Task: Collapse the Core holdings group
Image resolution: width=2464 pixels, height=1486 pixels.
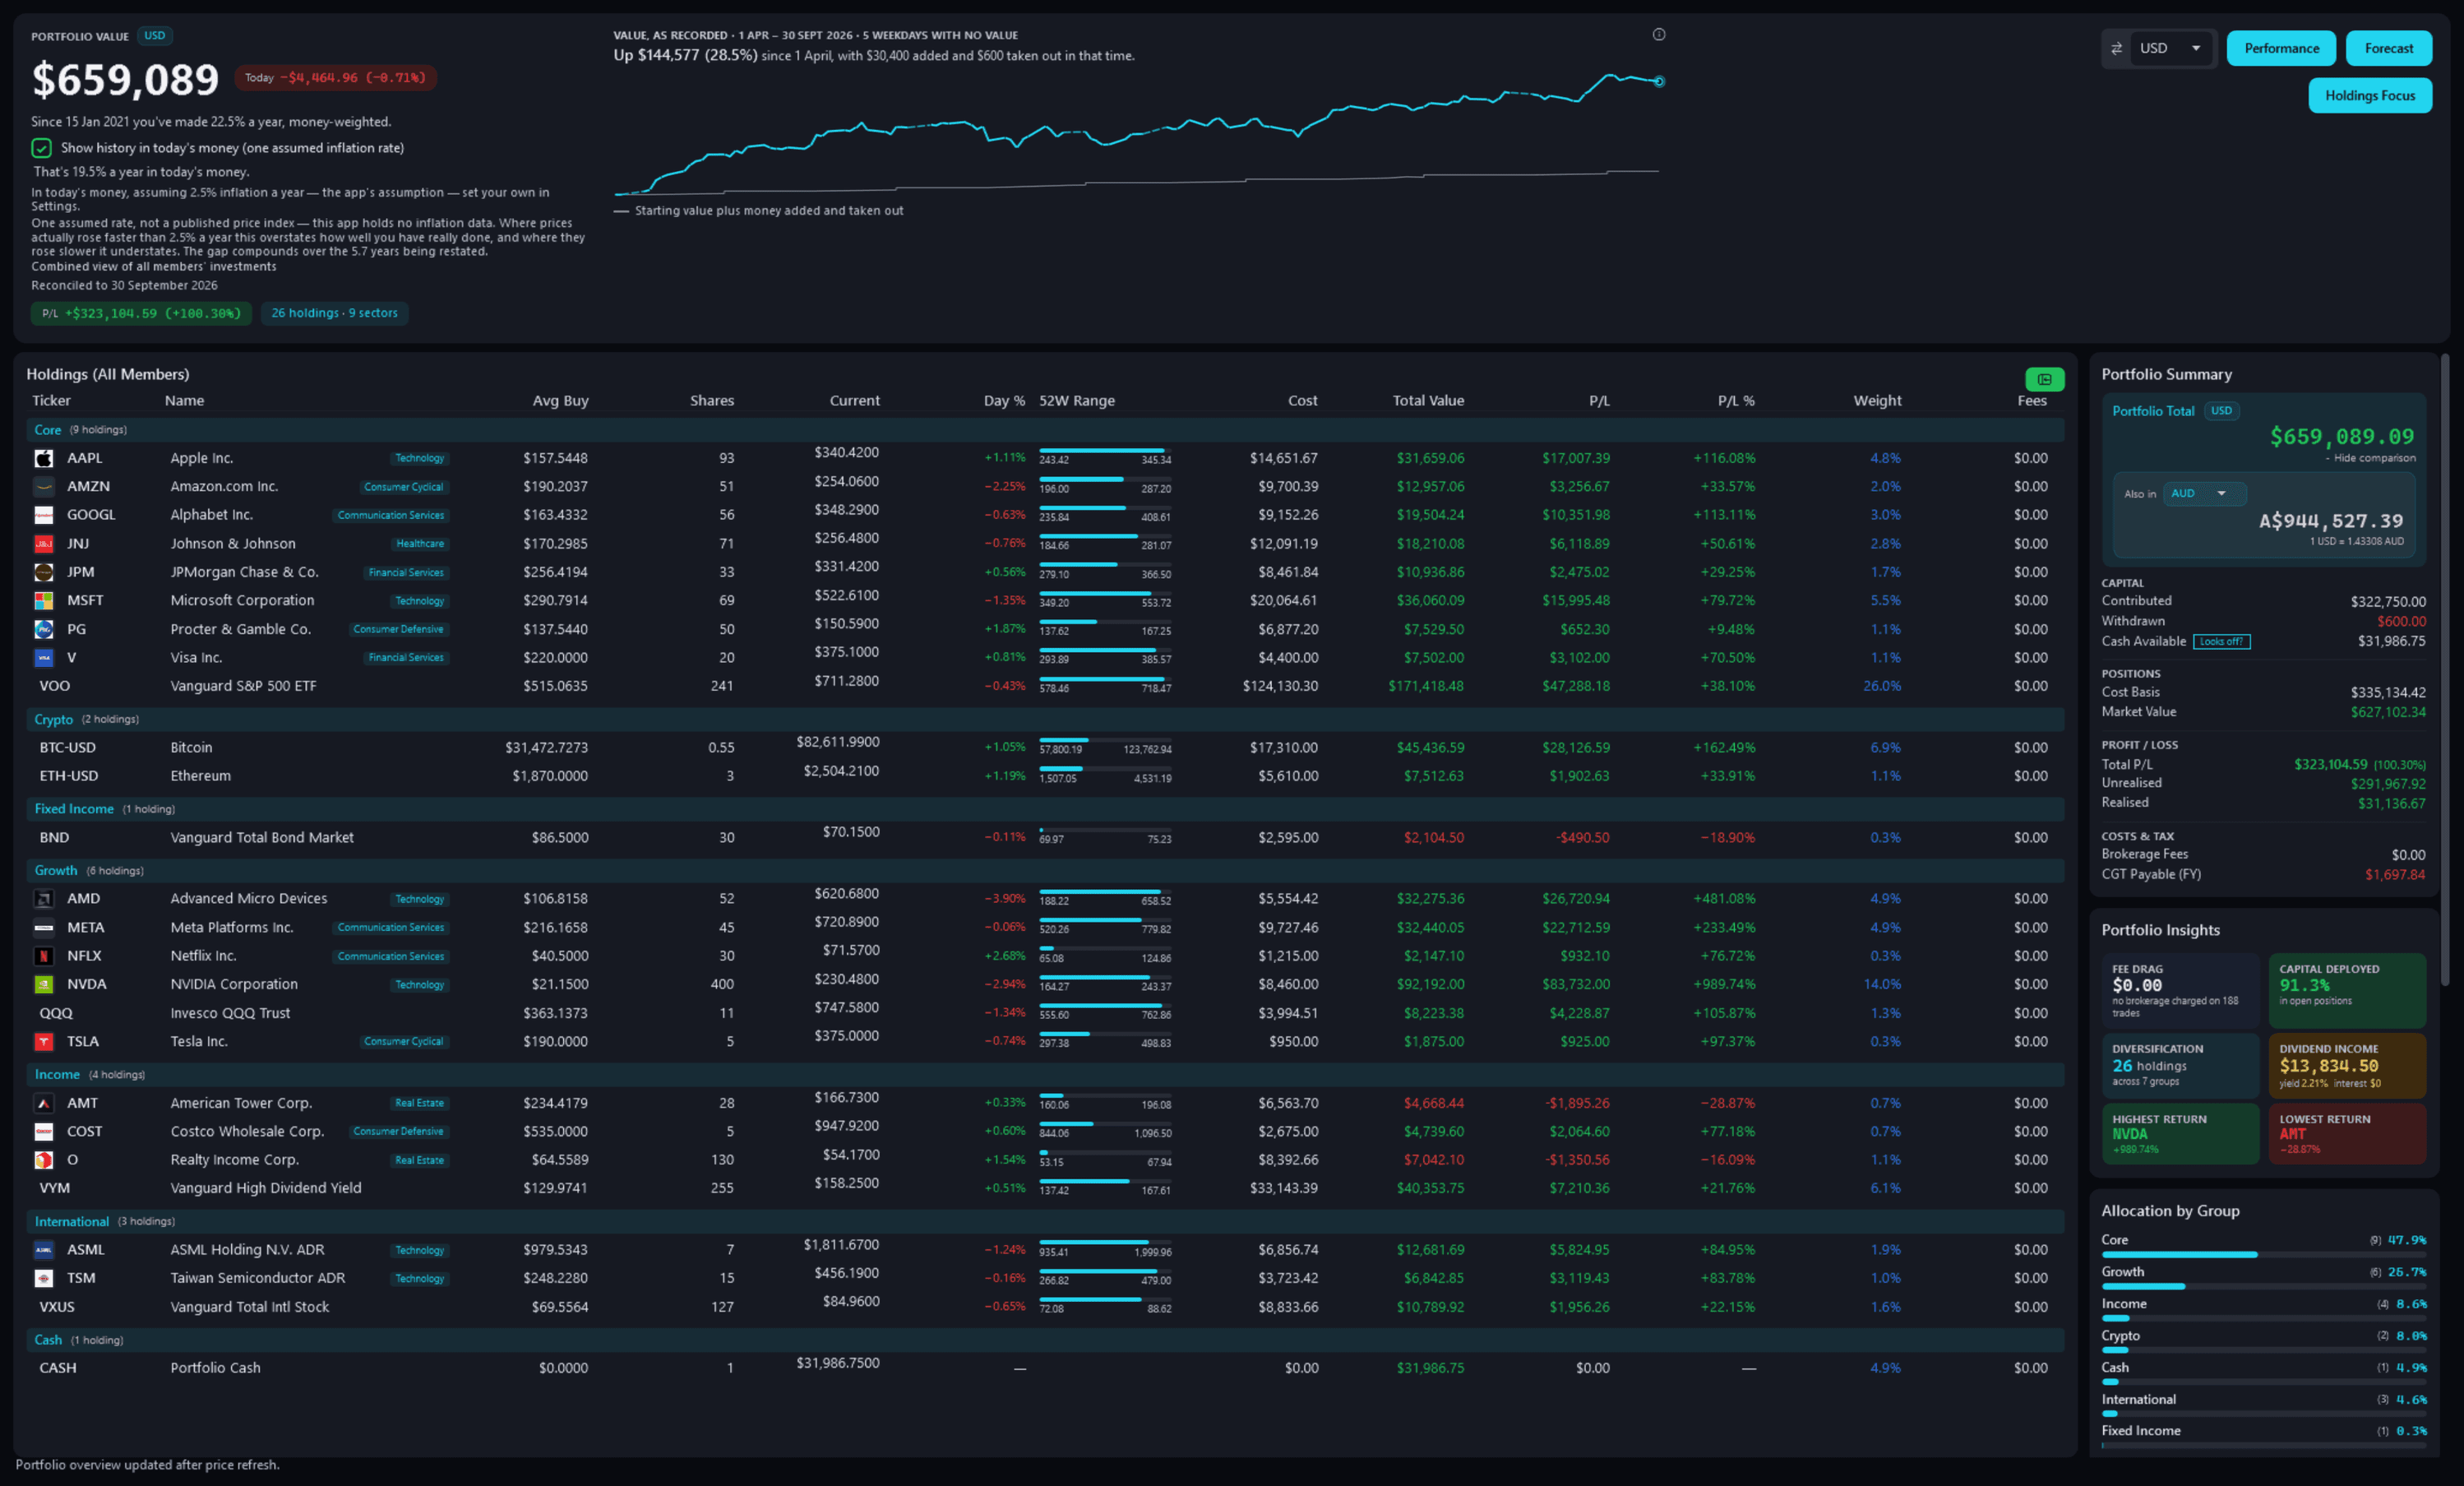Action: pyautogui.click(x=1045, y=430)
